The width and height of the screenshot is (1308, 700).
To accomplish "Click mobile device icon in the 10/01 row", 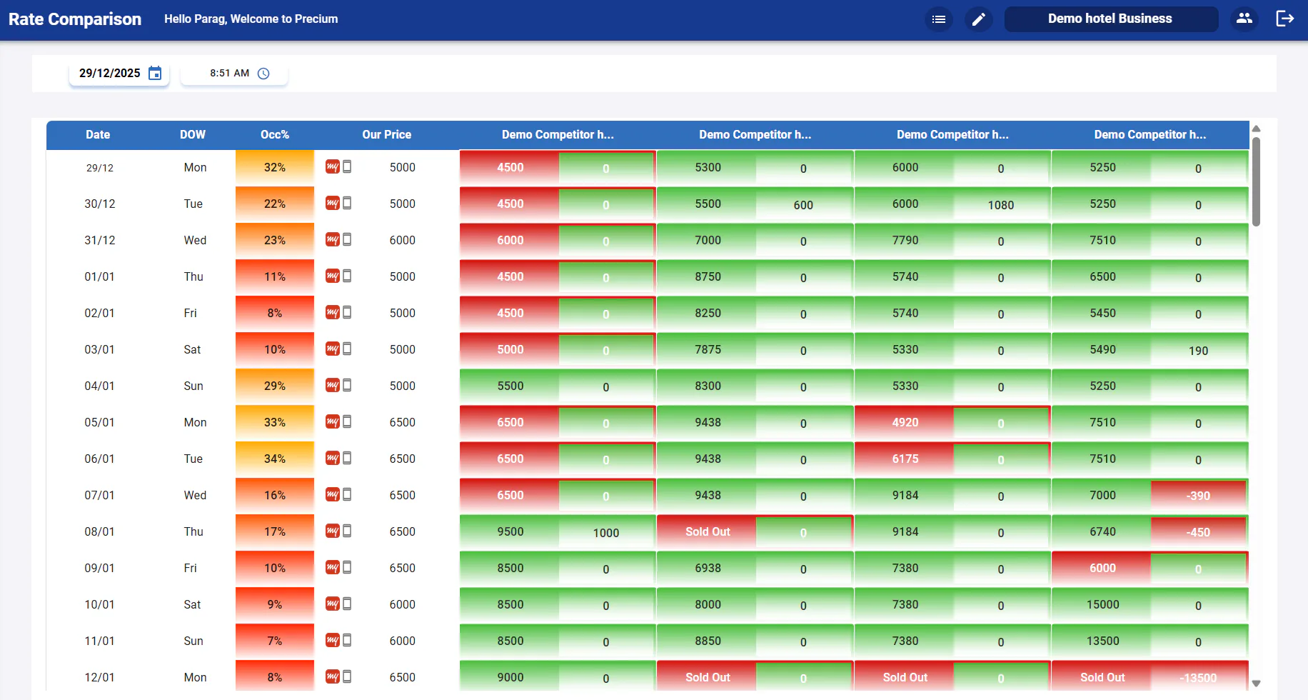I will [x=347, y=604].
